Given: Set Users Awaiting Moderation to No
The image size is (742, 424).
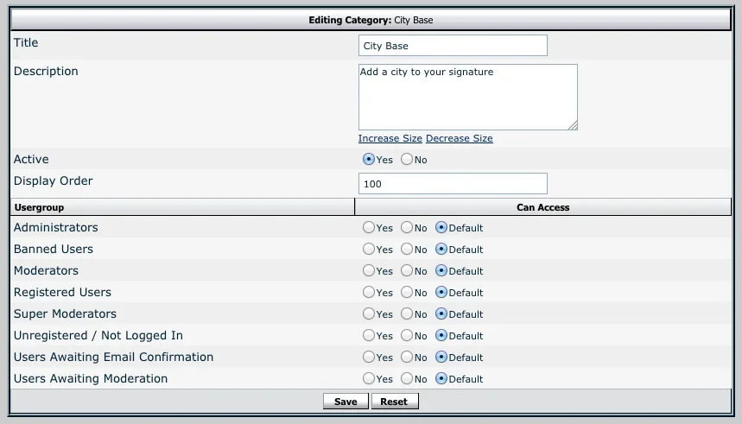Looking at the screenshot, I should (406, 379).
